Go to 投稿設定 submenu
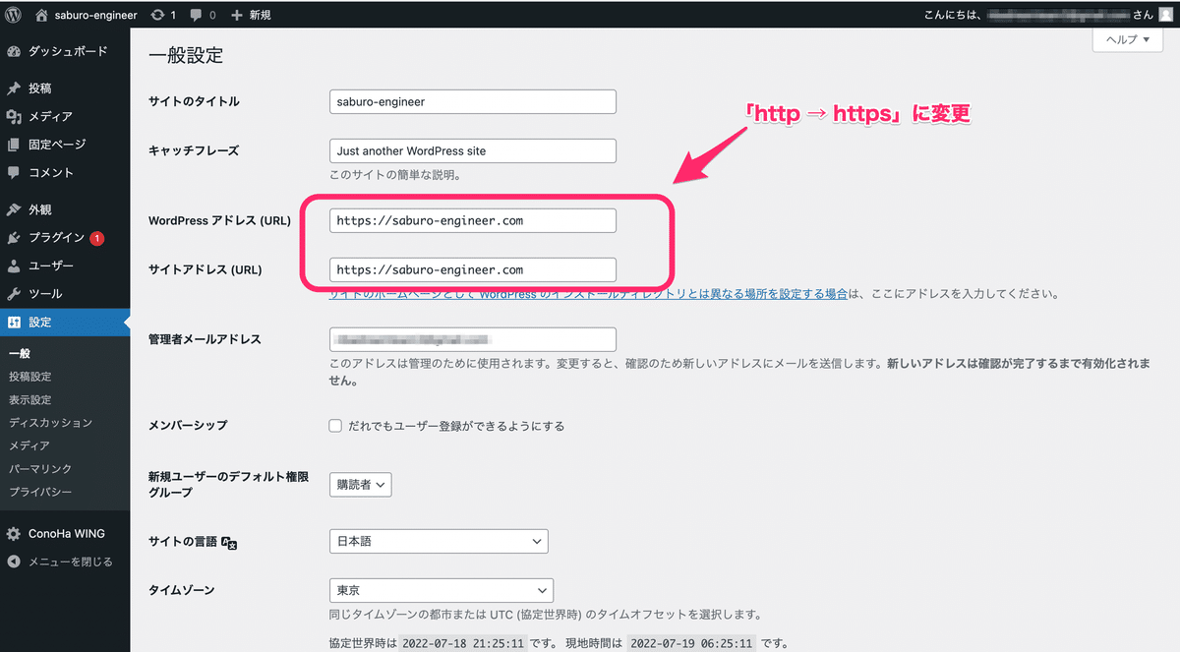 [29, 377]
